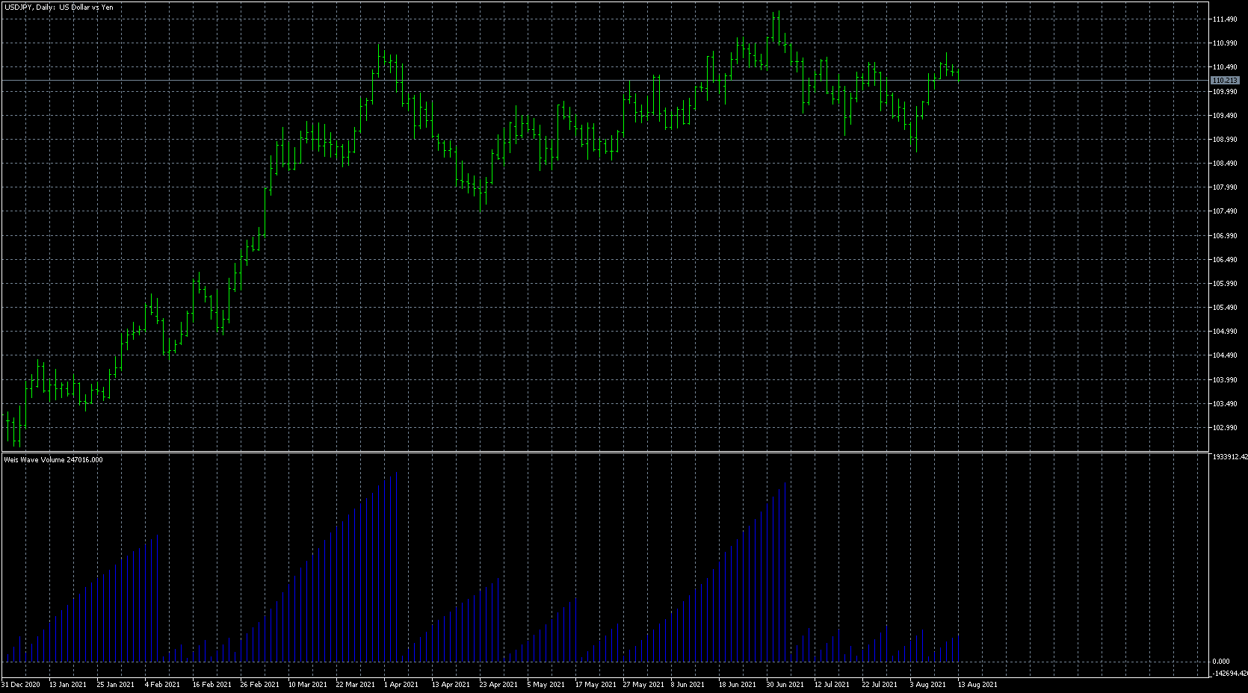Click the 102.990 price axis label
Image resolution: width=1248 pixels, height=693 pixels.
click(1224, 428)
